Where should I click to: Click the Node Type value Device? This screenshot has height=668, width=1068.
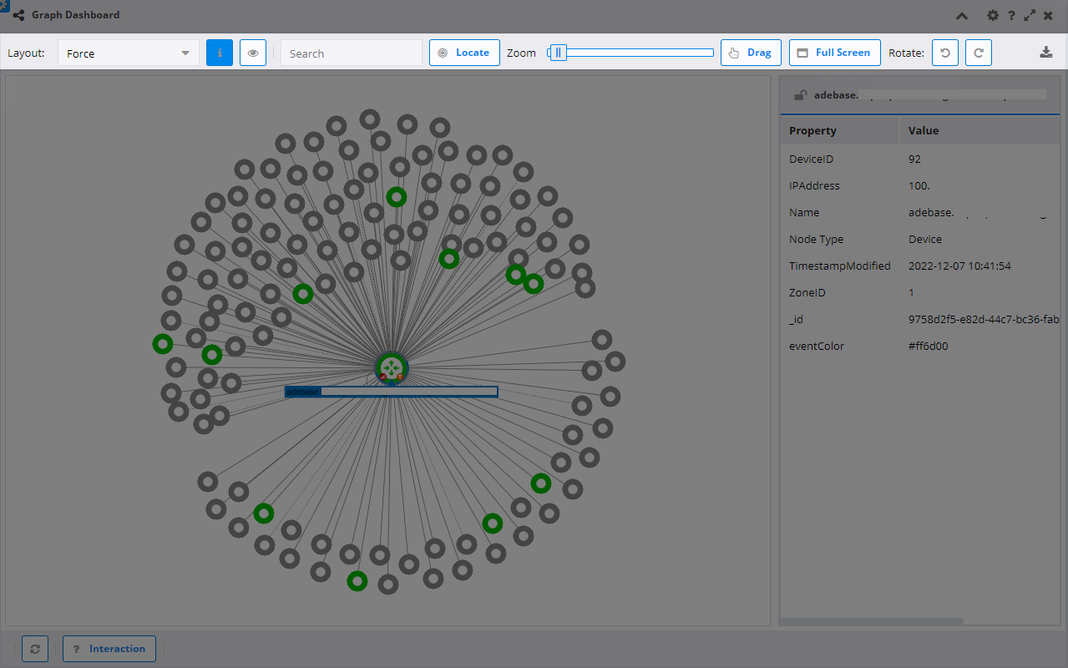coord(925,239)
